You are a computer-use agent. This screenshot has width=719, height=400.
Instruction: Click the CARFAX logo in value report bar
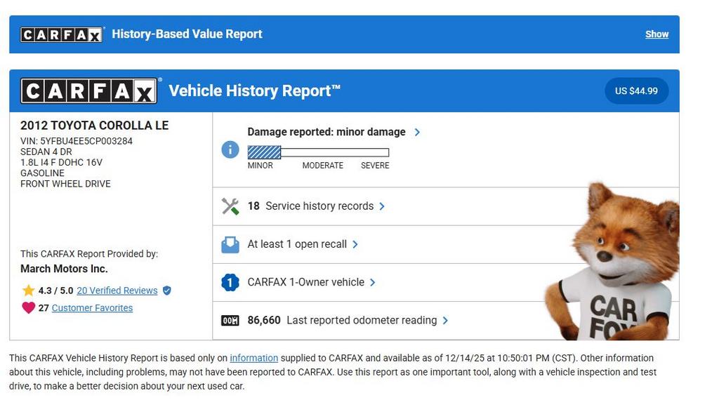(x=62, y=34)
